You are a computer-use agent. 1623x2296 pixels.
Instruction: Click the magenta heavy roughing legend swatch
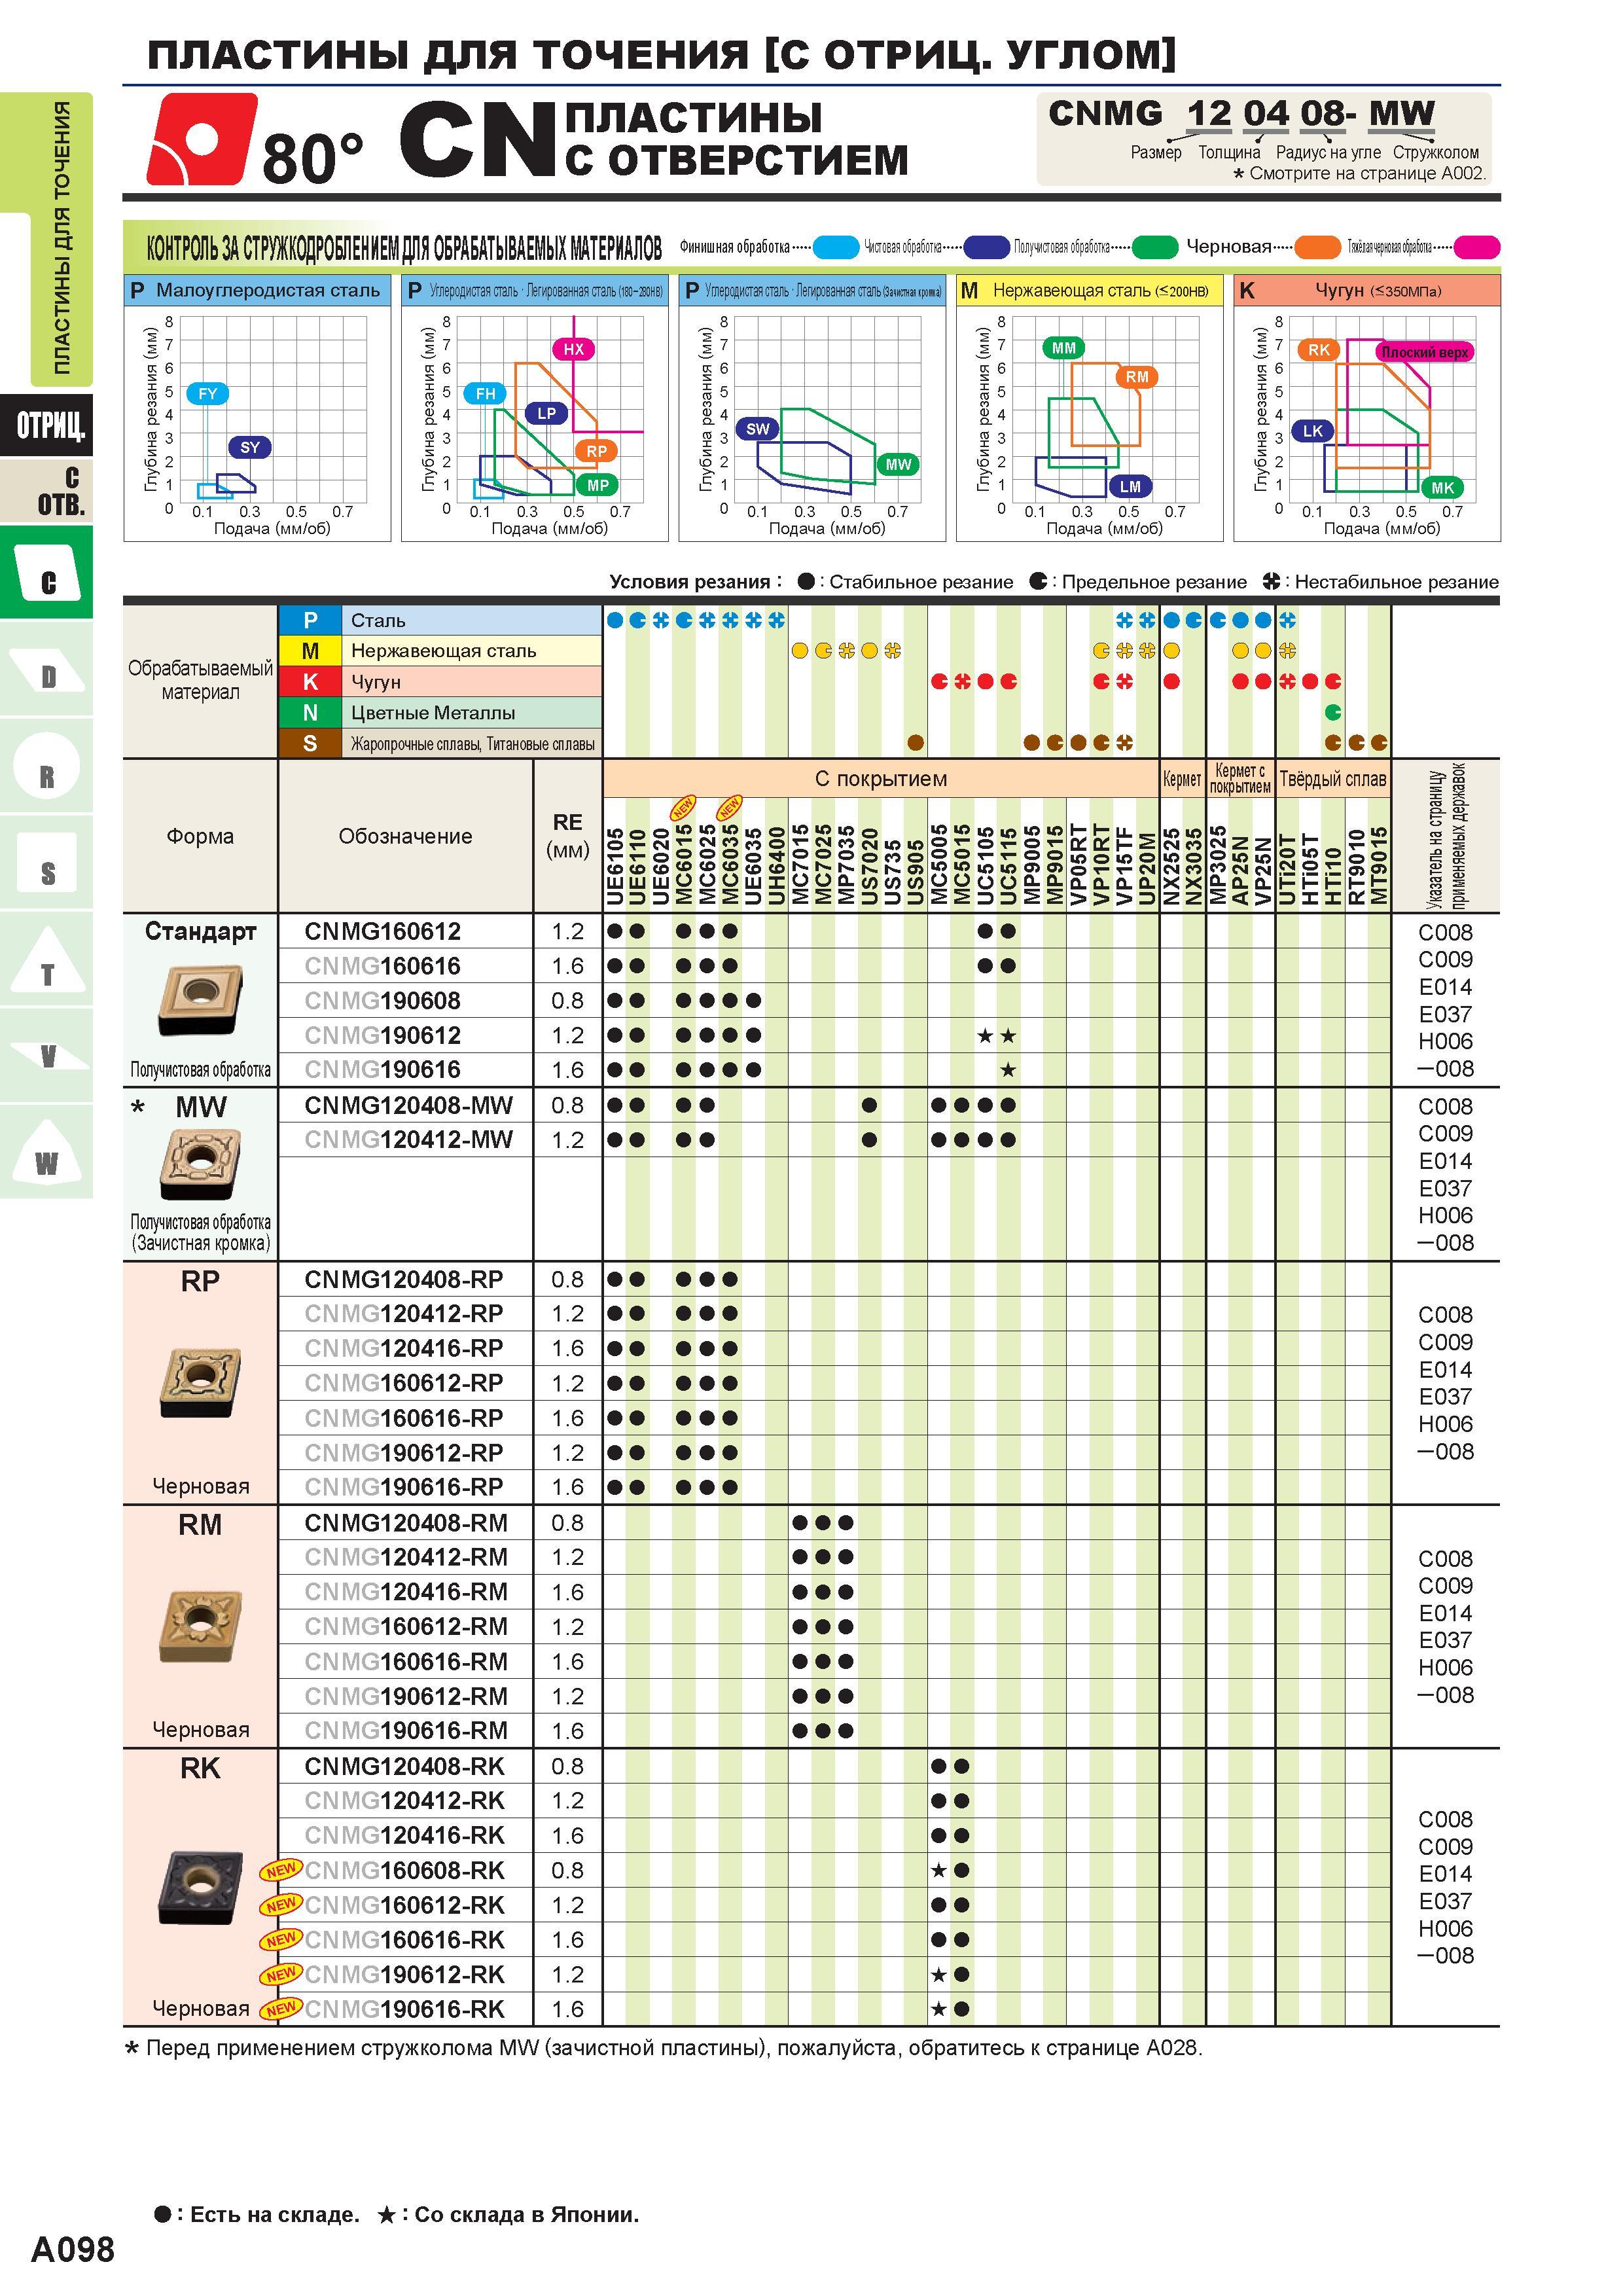click(x=1477, y=246)
